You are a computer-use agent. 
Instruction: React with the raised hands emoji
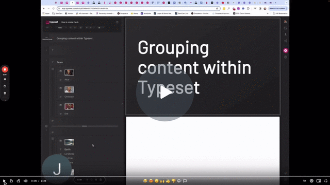162,181
